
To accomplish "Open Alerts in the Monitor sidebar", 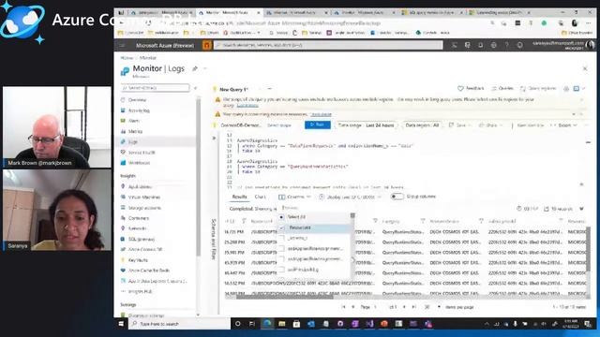I will click(134, 121).
